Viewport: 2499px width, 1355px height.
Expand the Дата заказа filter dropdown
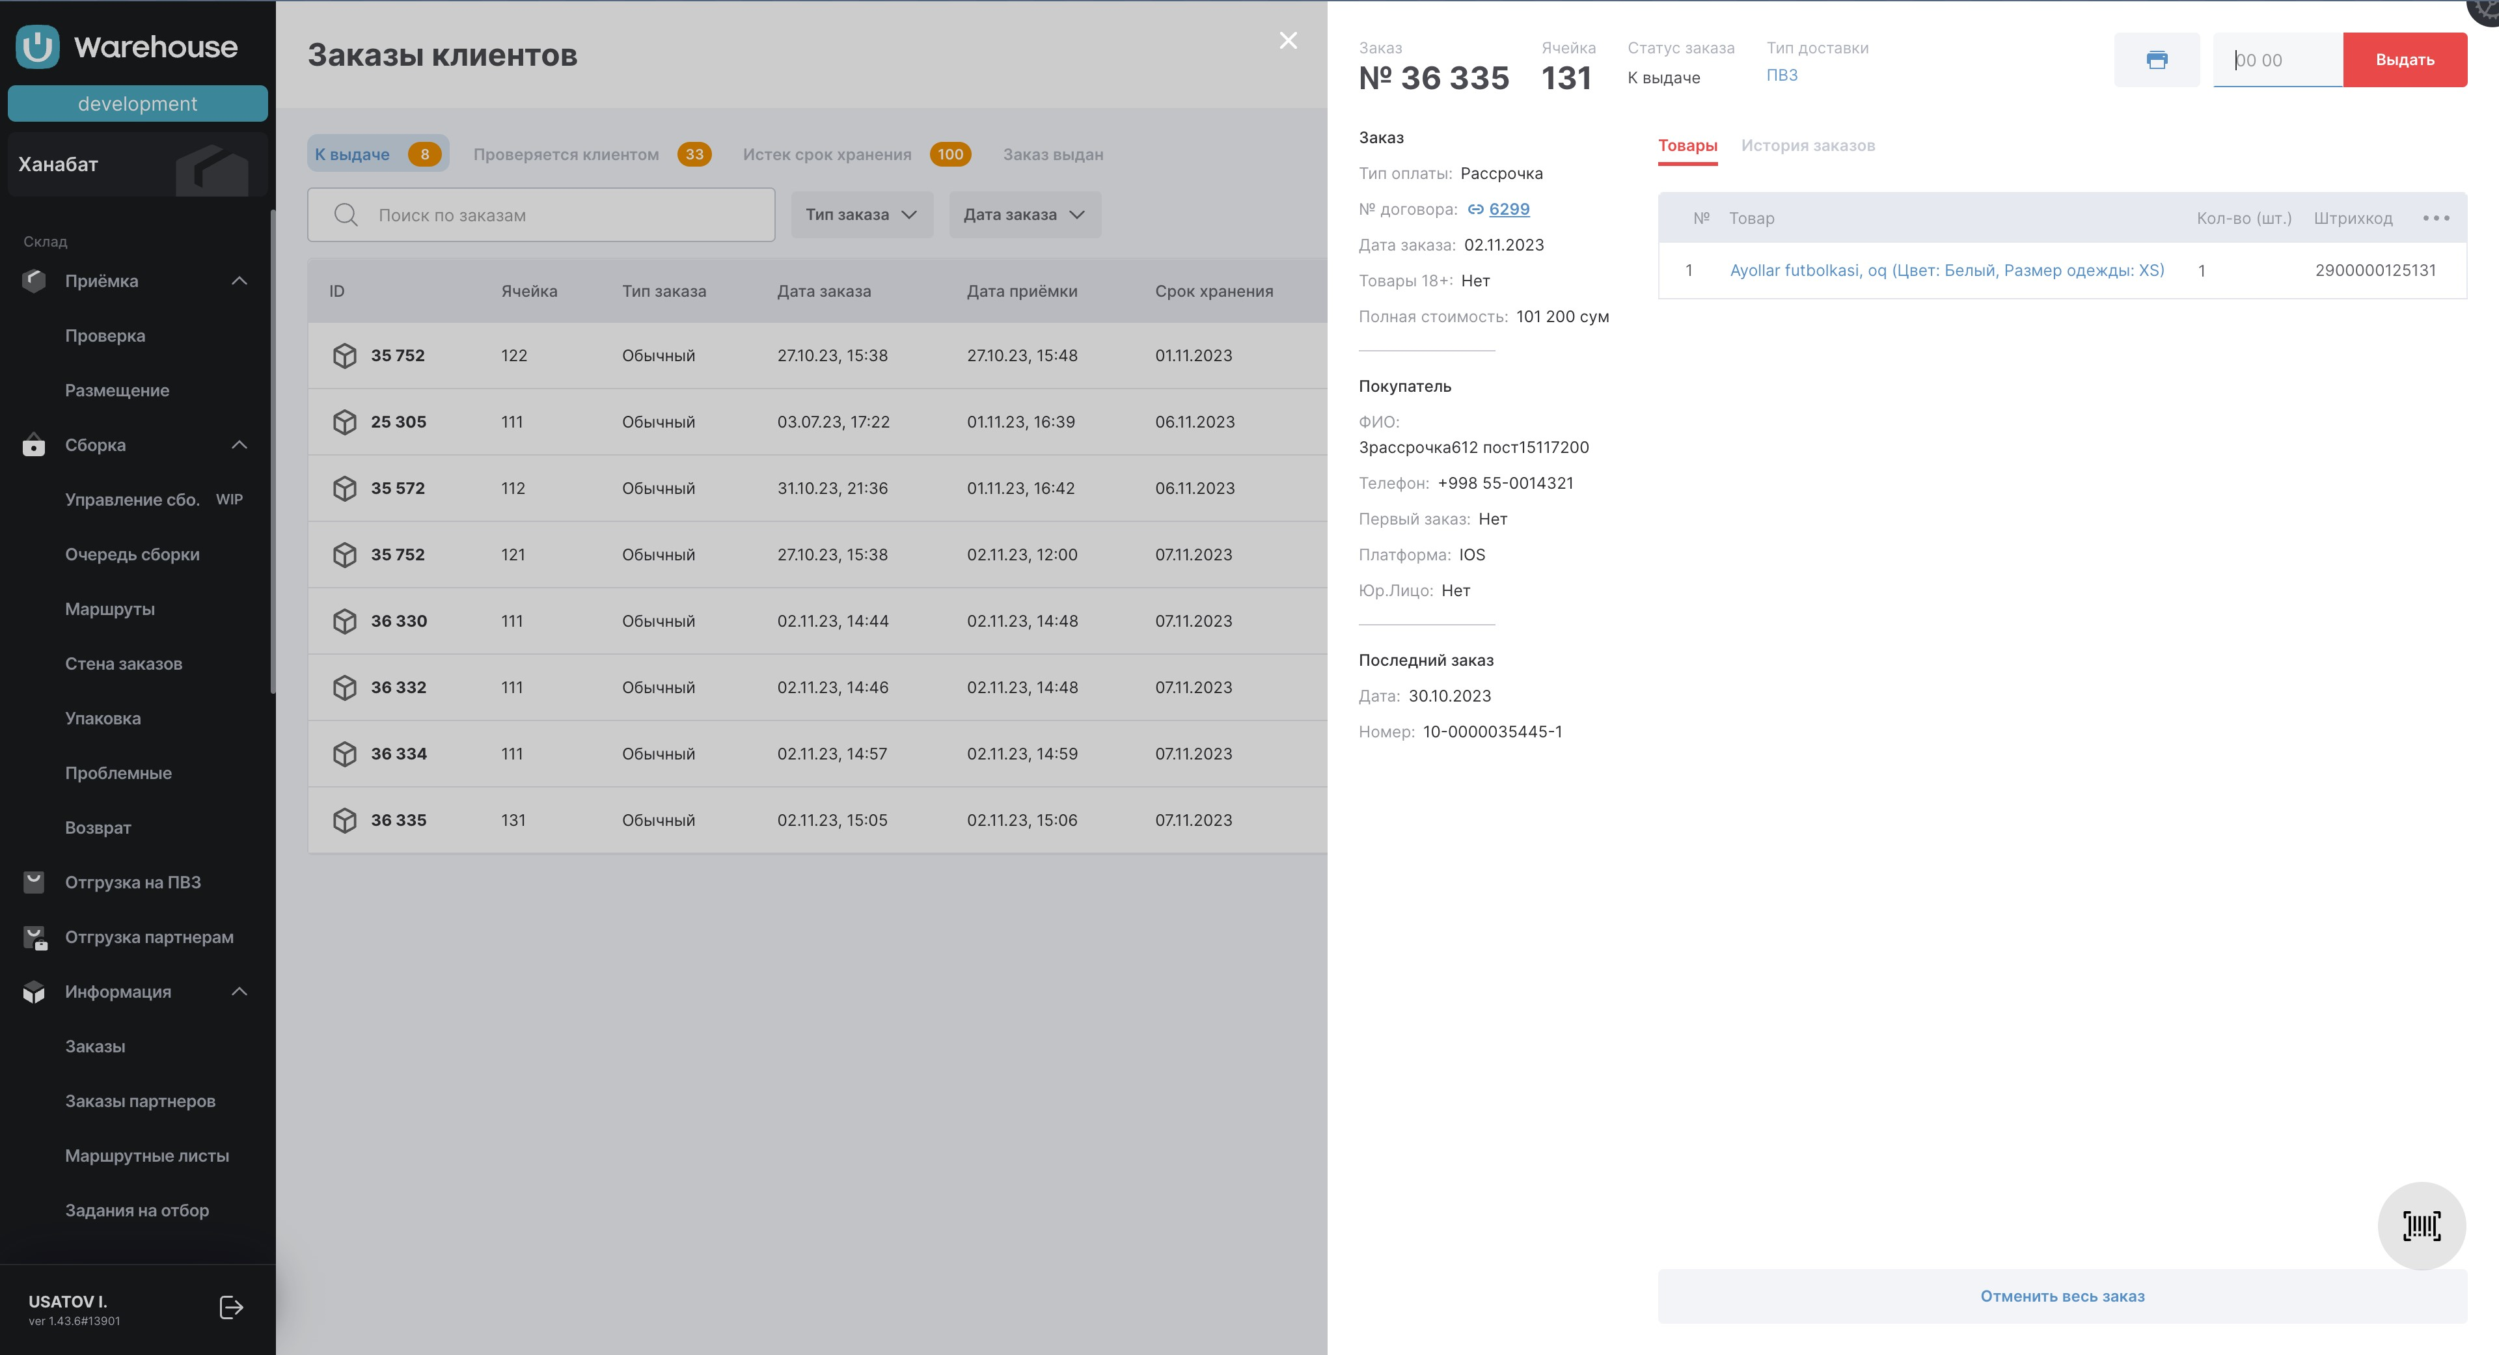(x=1024, y=215)
